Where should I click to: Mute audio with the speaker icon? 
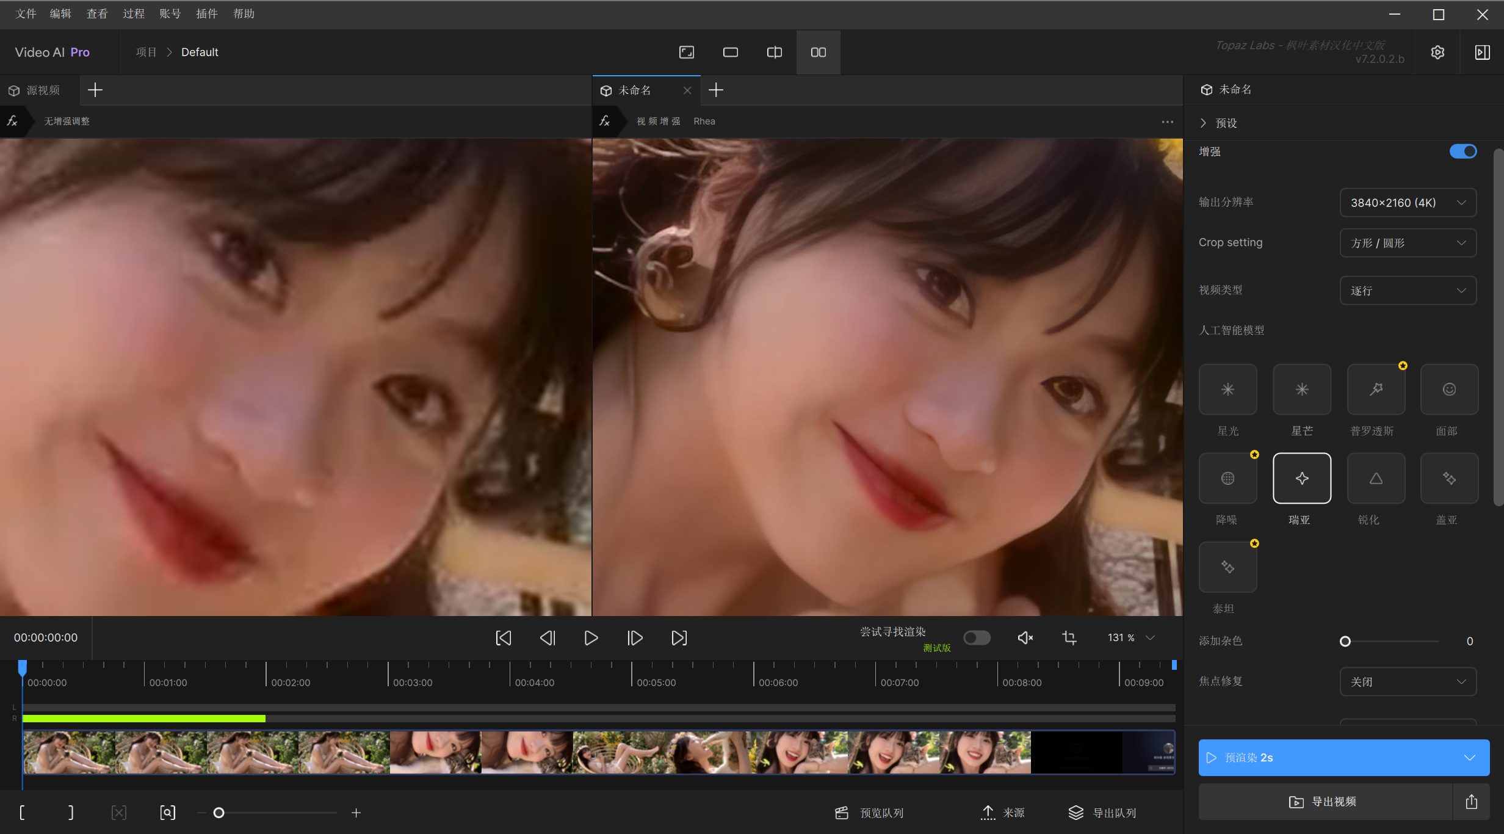(1025, 638)
